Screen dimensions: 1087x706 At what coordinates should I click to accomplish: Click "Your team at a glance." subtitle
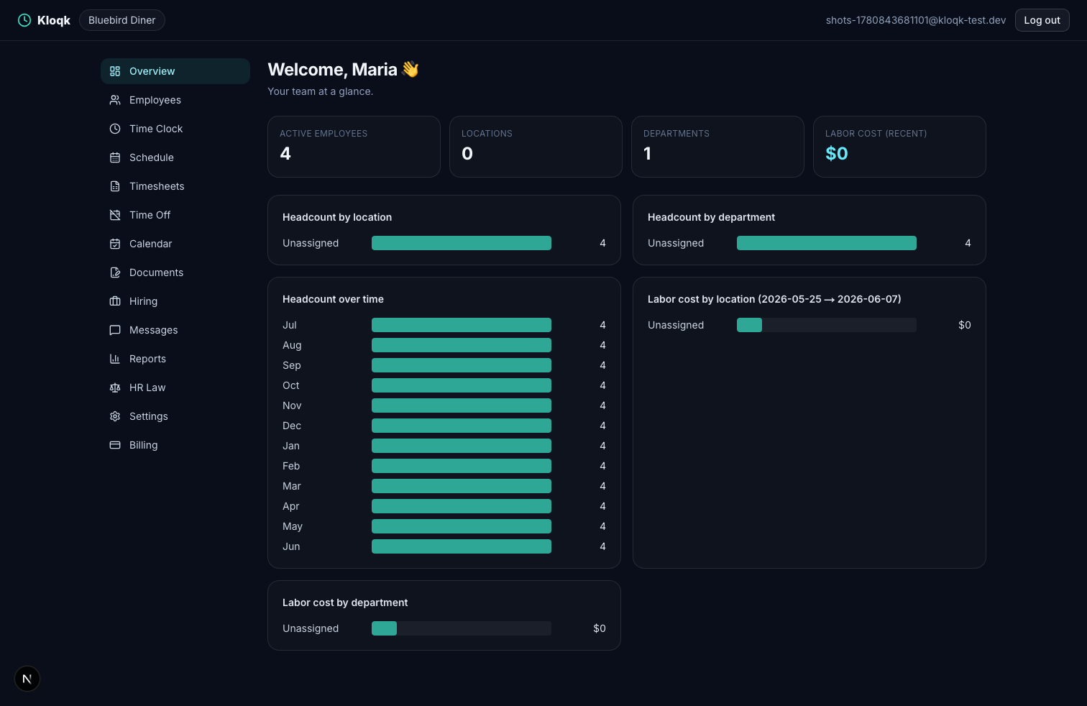[x=321, y=91]
